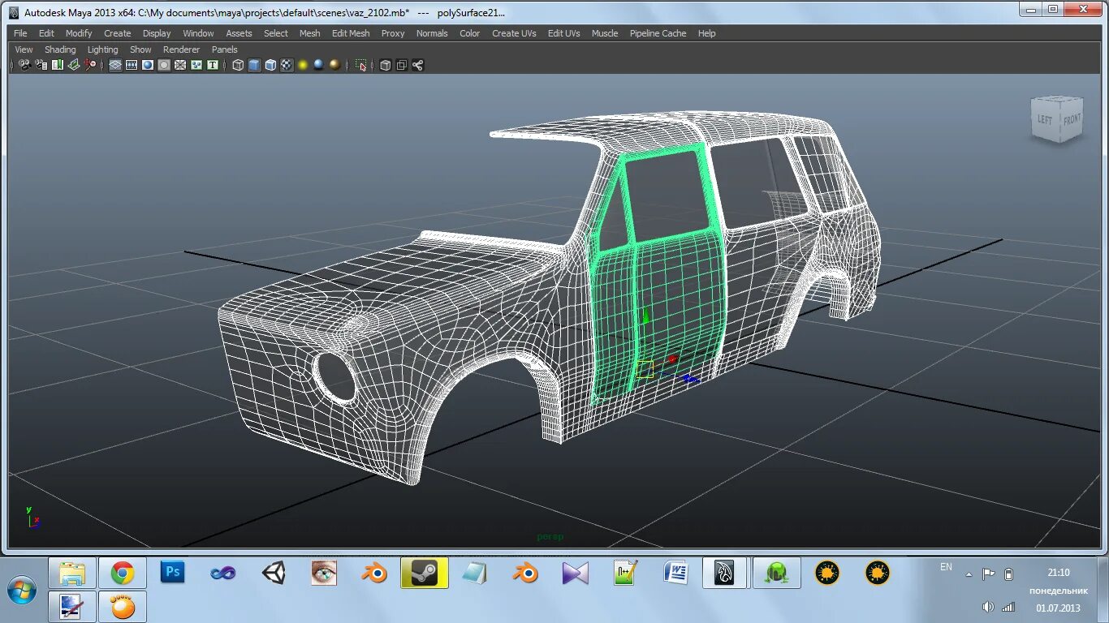Click the Windows Start button
This screenshot has width=1109, height=623.
click(x=22, y=589)
